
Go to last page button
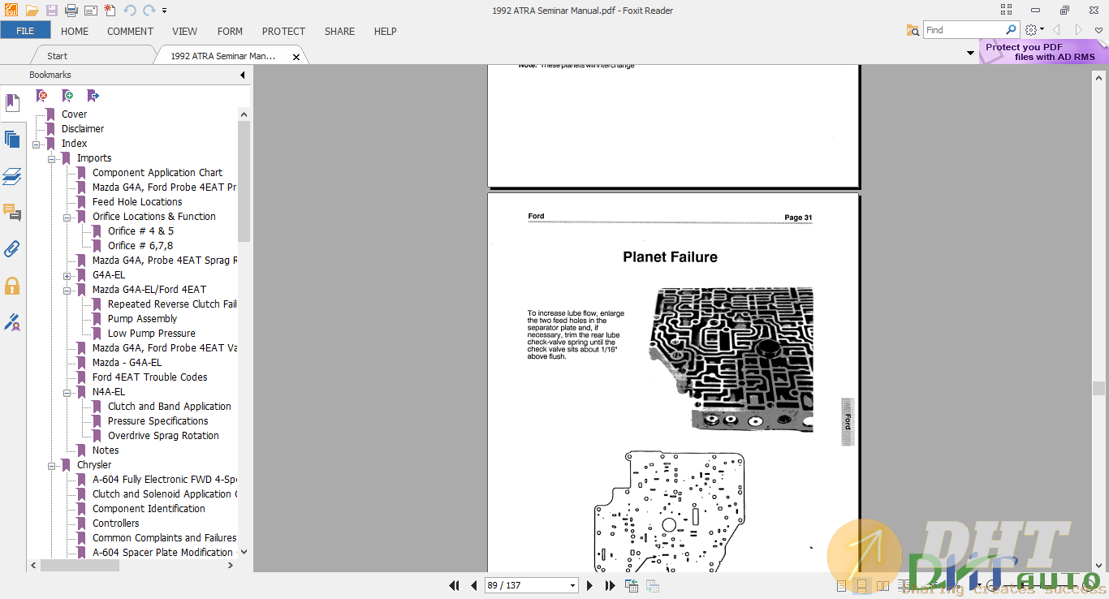(609, 585)
